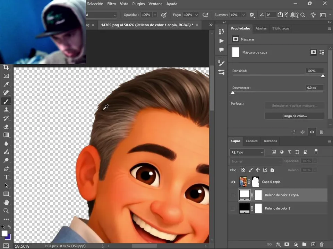Image resolution: width=333 pixels, height=249 pixels.
Task: Toggle lock transparent pixels
Action: coord(244,170)
